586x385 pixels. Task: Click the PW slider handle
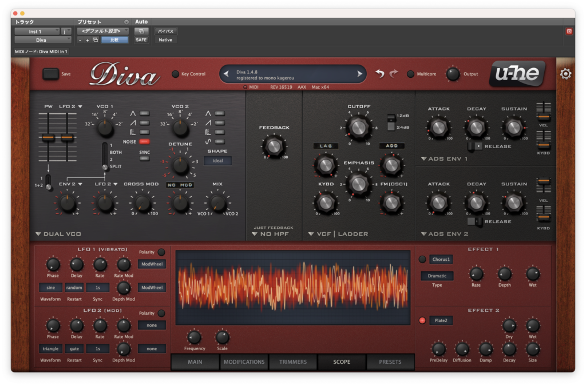coord(48,138)
